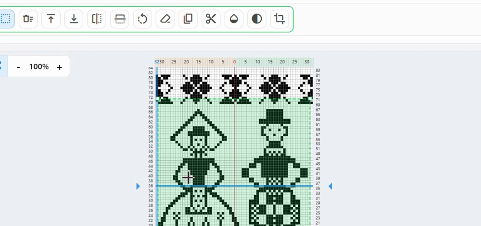Click the rotate icon in toolbar
The height and width of the screenshot is (226, 481).
(x=142, y=19)
